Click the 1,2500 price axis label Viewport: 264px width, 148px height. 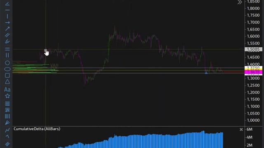[x=253, y=85]
